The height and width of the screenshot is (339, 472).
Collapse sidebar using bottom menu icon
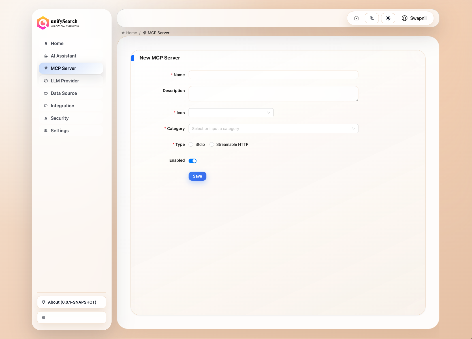click(44, 317)
